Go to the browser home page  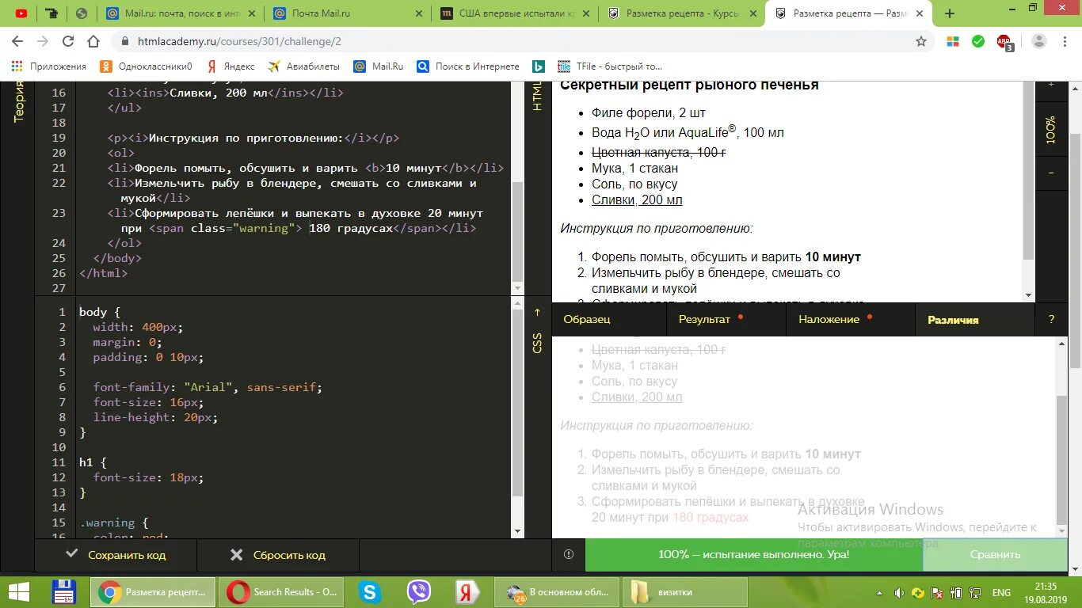(93, 41)
